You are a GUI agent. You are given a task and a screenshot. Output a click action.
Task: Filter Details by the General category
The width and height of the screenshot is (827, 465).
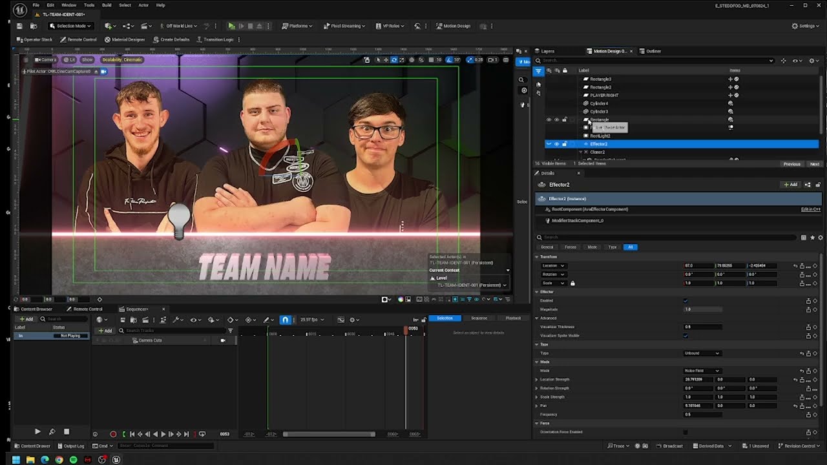click(547, 247)
